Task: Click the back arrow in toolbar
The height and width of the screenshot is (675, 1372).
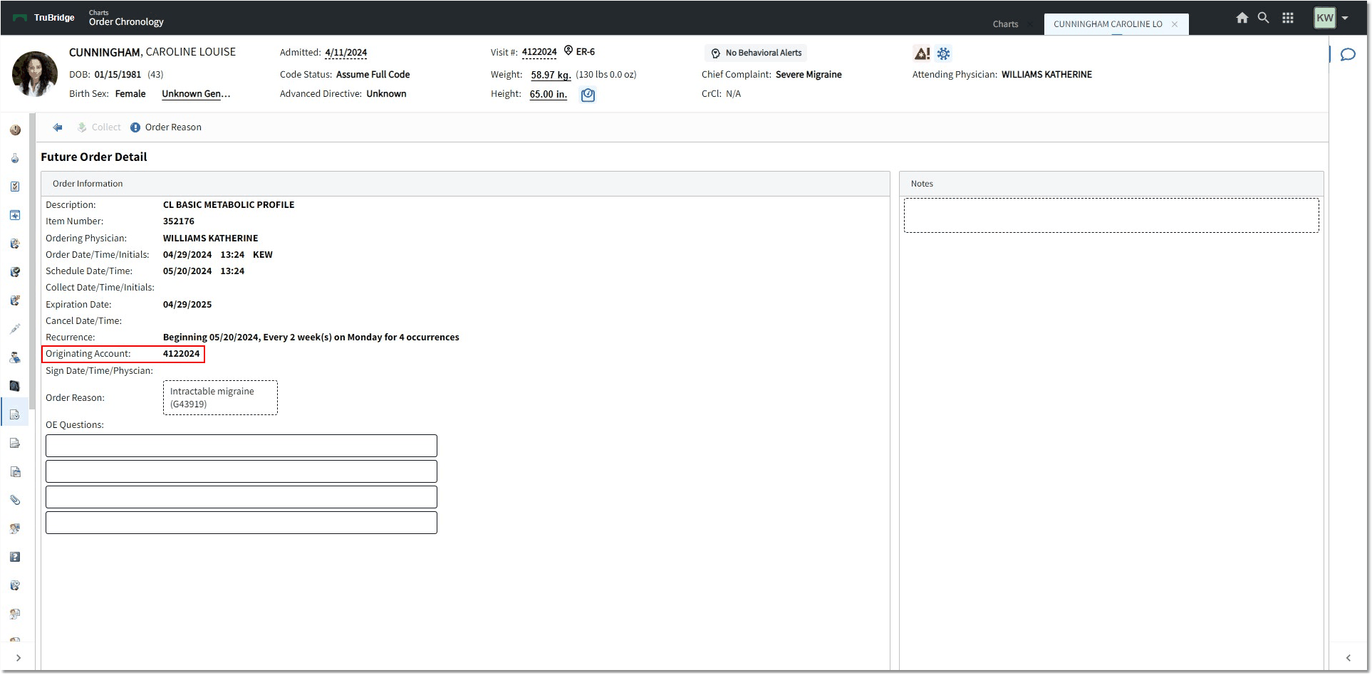Action: tap(58, 127)
